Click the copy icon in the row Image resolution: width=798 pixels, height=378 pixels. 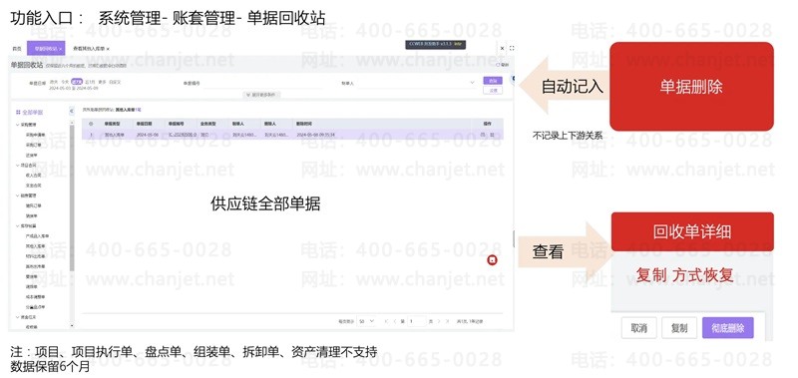(483, 135)
